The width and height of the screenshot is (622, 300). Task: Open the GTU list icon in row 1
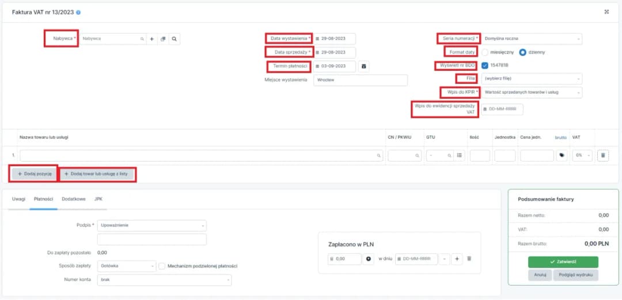click(459, 155)
